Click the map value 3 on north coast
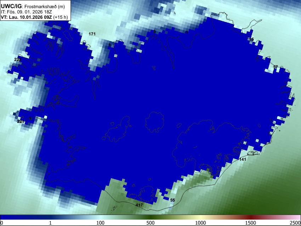The width and height of the screenshot is (301, 226). 154,32
